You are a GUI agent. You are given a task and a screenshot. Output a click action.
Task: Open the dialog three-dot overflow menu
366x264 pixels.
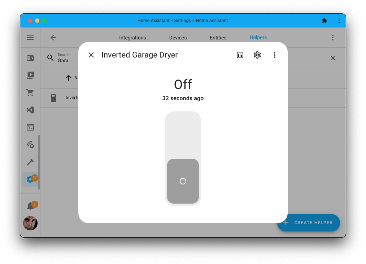(x=275, y=55)
